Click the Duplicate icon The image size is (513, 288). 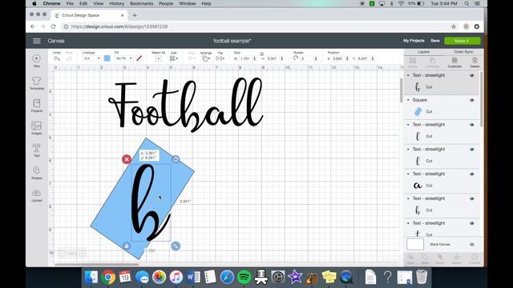[x=454, y=61]
